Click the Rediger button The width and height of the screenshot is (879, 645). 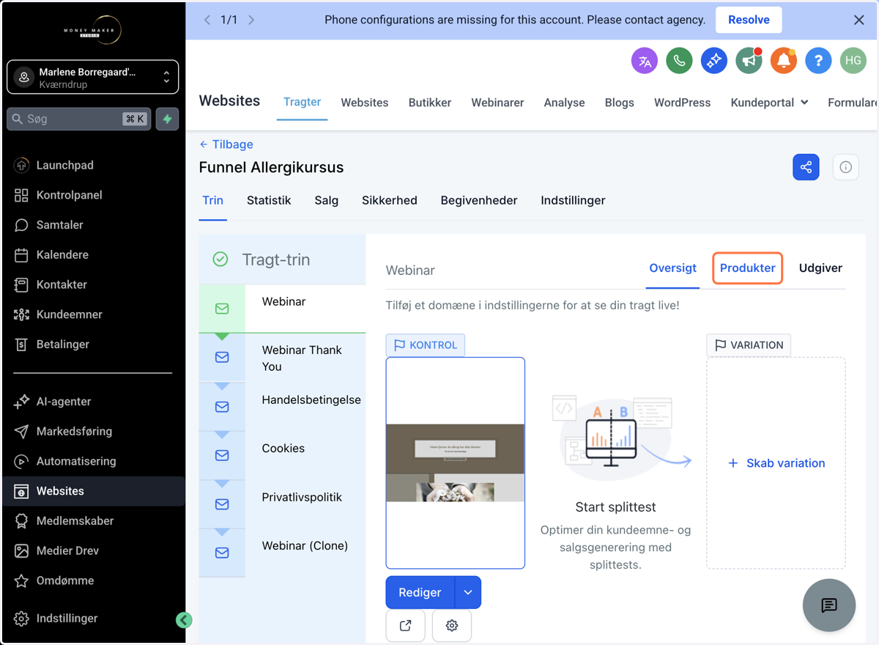point(420,592)
